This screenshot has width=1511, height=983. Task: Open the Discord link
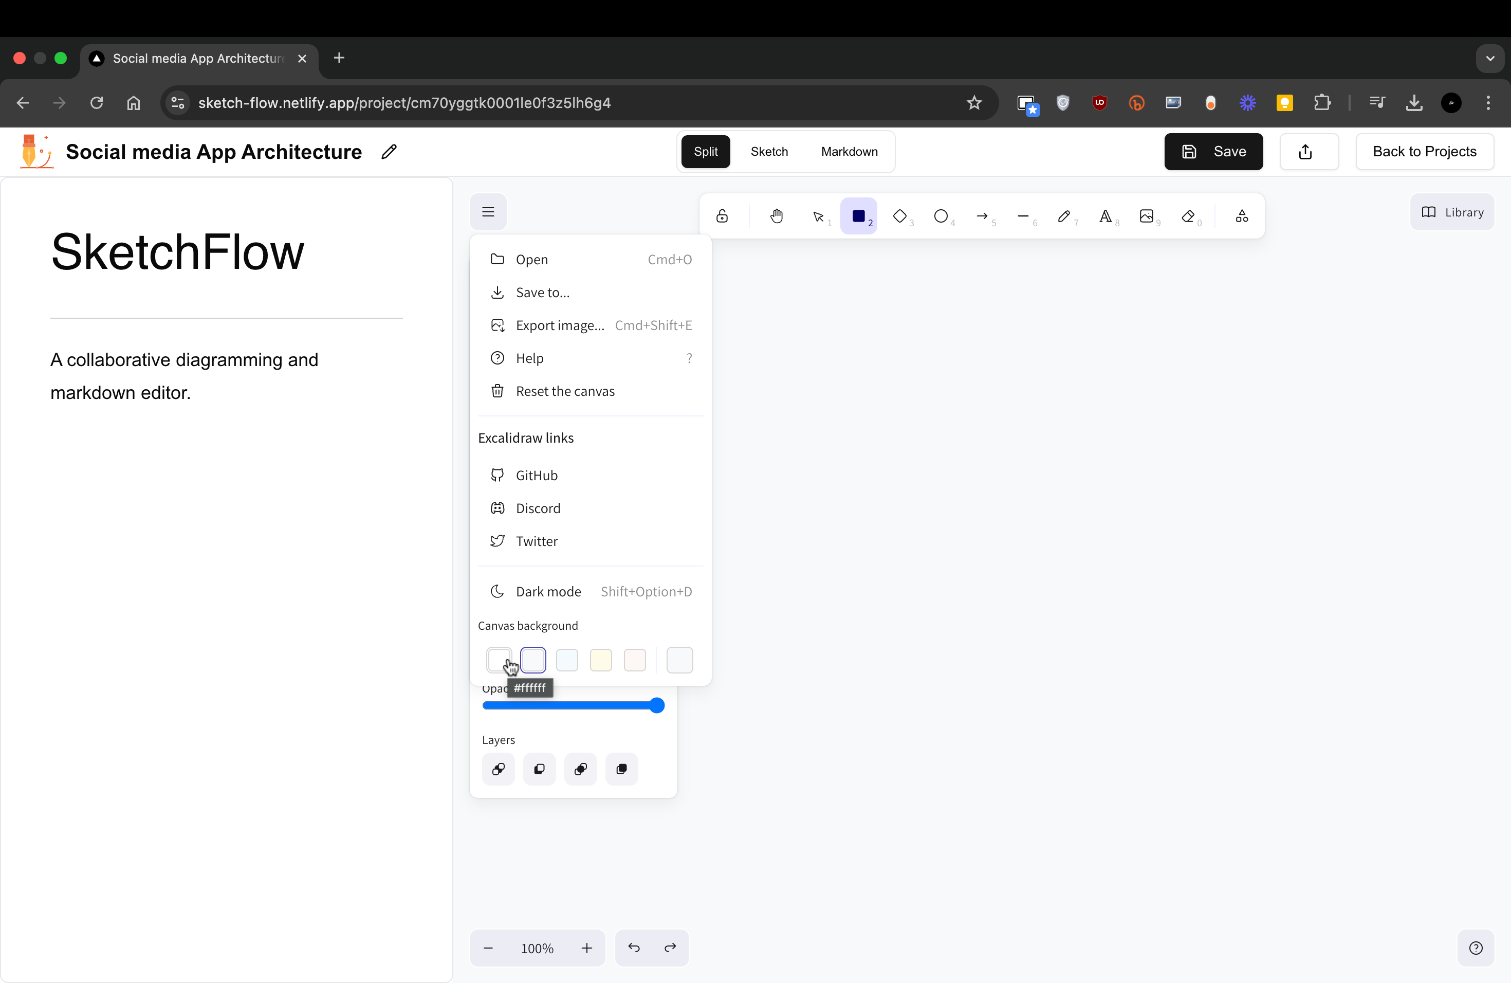[591, 508]
